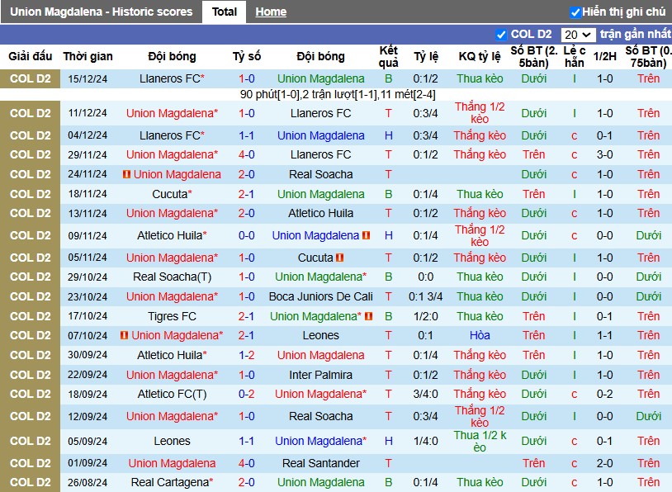Screen dimensions: 672x492
Task: Click the 4-0 score of the 29/11/24 match
Action: (247, 154)
